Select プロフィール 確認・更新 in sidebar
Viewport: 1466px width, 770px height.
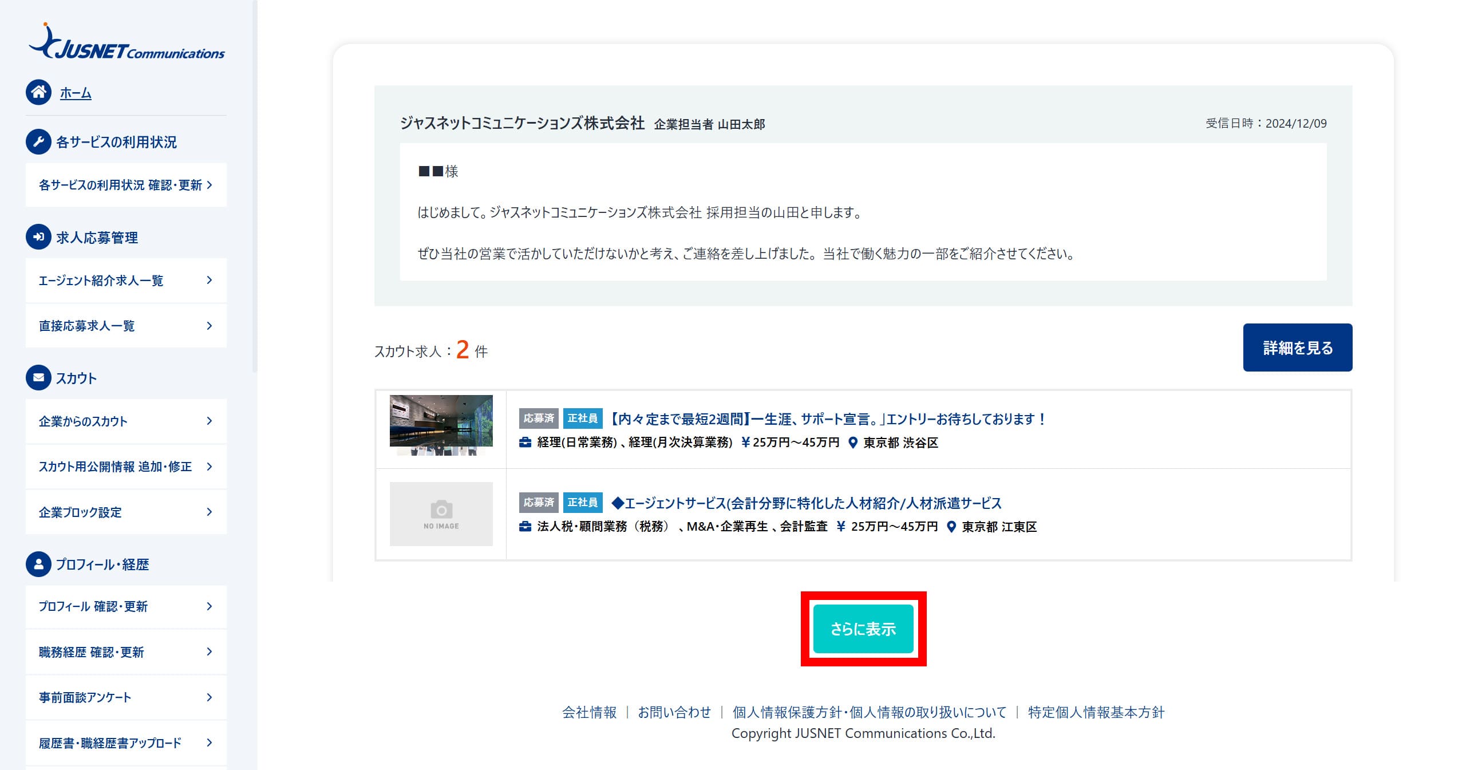click(126, 606)
